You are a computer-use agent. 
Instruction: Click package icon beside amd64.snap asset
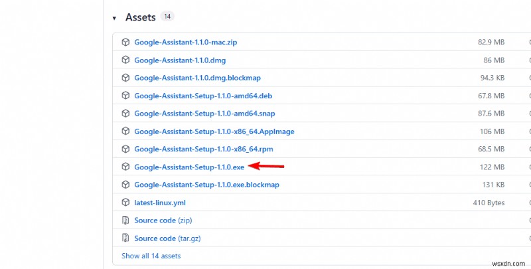125,113
